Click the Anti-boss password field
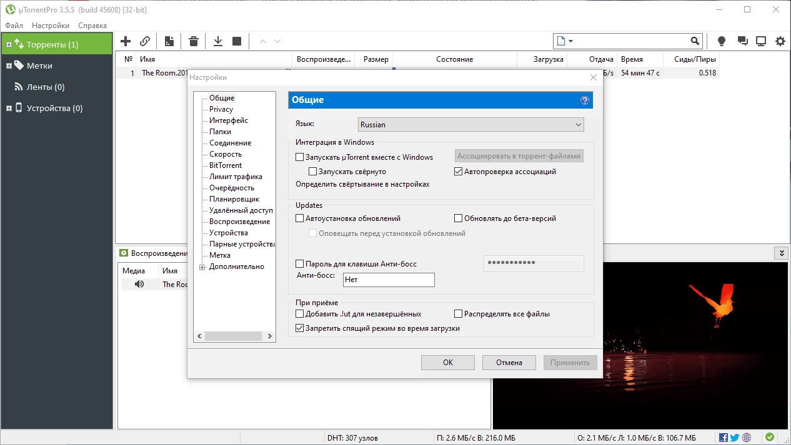791x445 pixels. point(534,263)
